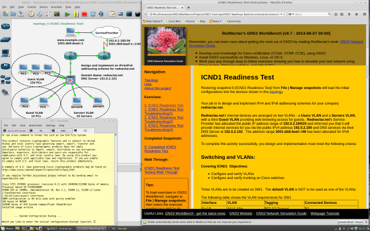Switch to the ServiceProvider Konsole tab

[x=14, y=131]
